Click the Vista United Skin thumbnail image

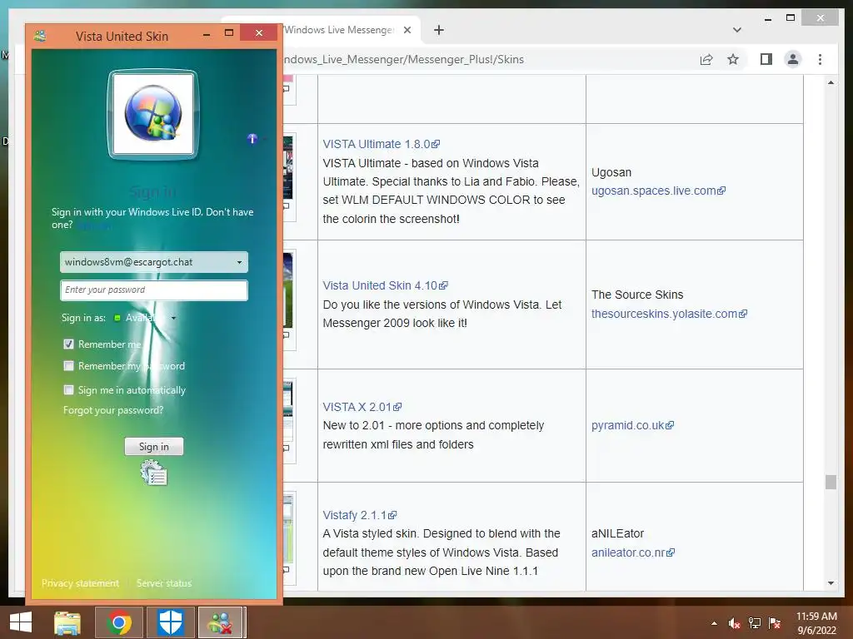point(288,290)
